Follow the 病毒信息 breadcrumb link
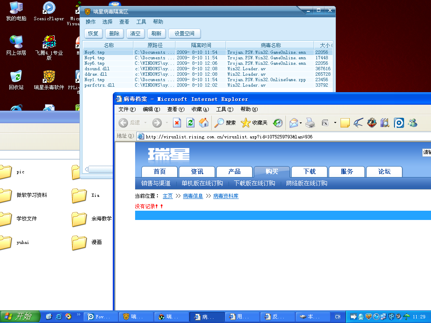The height and width of the screenshot is (323, 431). pyautogui.click(x=193, y=196)
